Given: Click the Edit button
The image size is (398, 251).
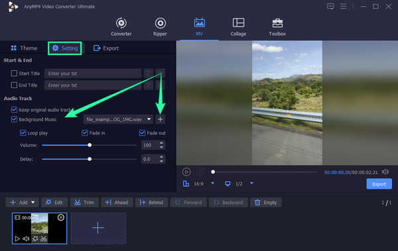Looking at the screenshot, I should (x=54, y=202).
